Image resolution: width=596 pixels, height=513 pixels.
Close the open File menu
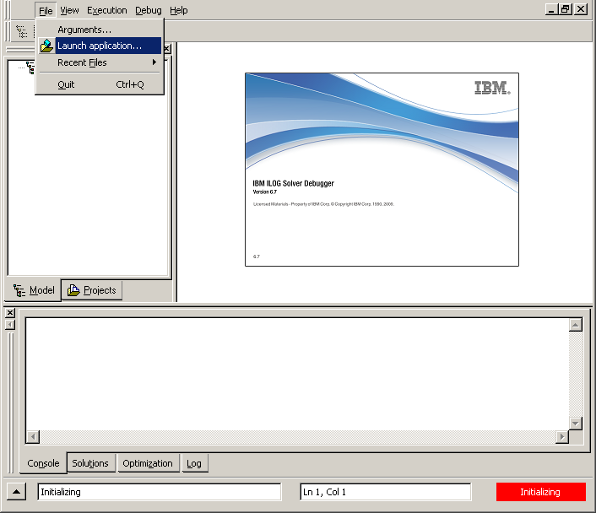click(x=46, y=11)
